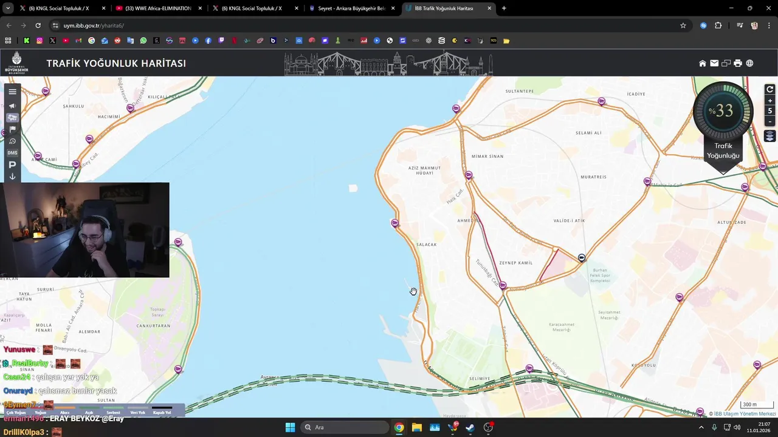Show hidden tray icons chevron

[x=701, y=427]
